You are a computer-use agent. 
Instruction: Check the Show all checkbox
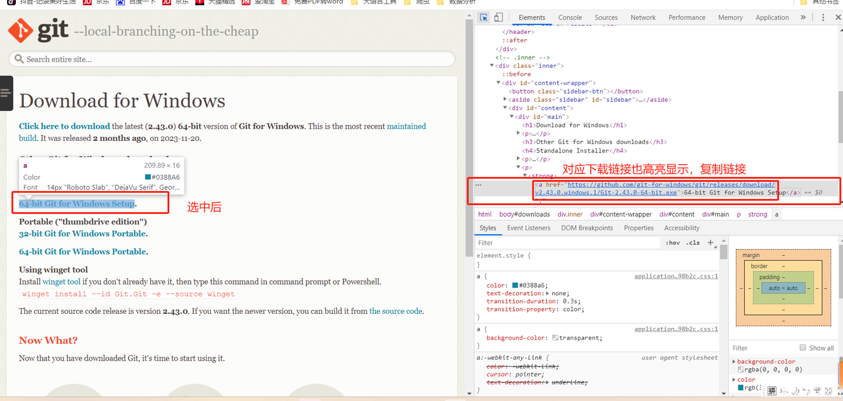803,347
